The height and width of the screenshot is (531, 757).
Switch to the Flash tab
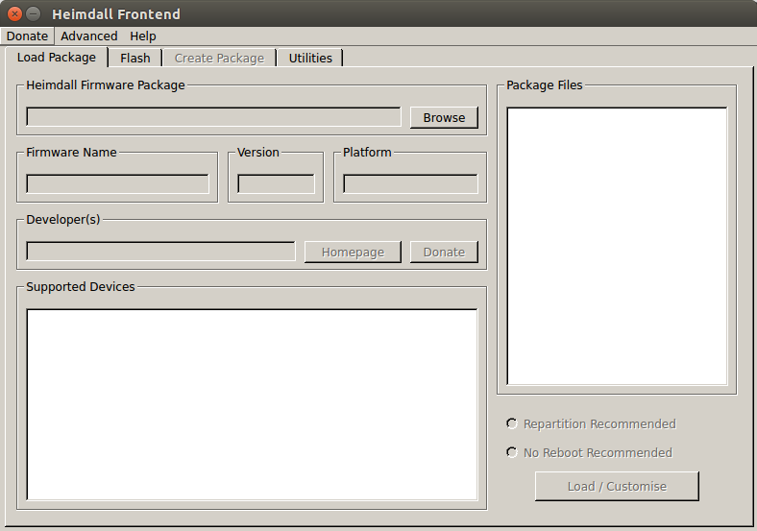[x=135, y=58]
